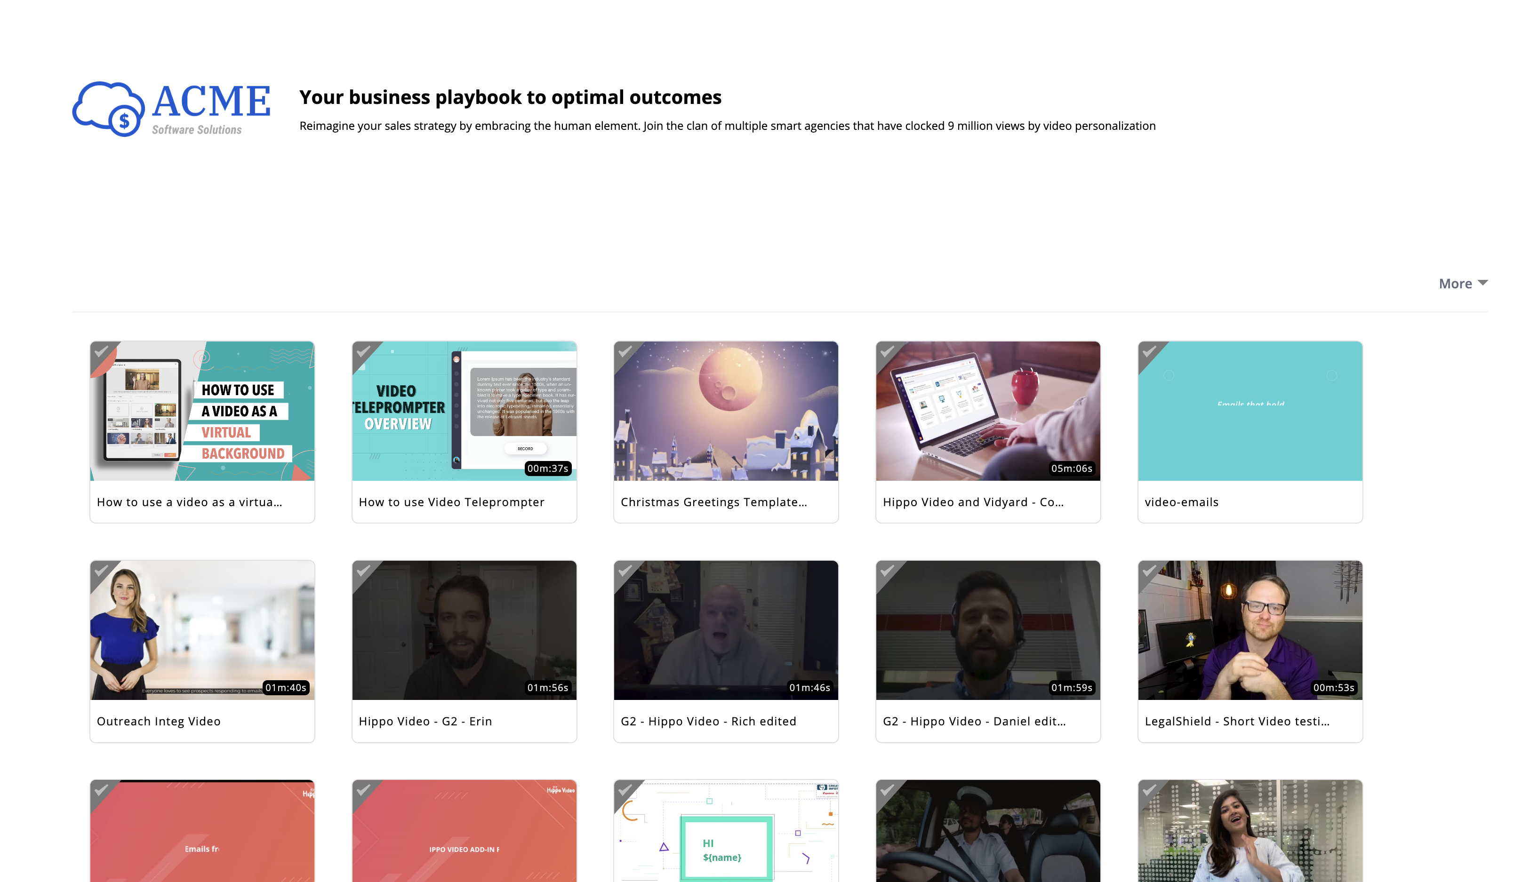Open the woman in office thumbnail
The width and height of the screenshot is (1522, 882).
[x=1250, y=831]
